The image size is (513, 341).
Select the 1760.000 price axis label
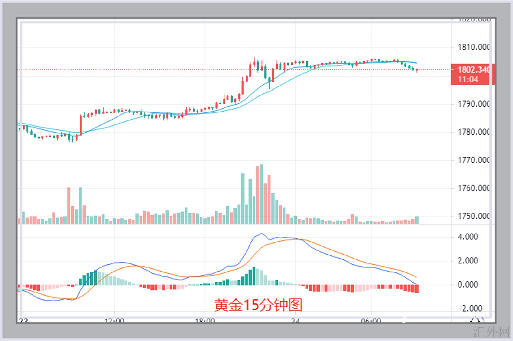(x=473, y=188)
